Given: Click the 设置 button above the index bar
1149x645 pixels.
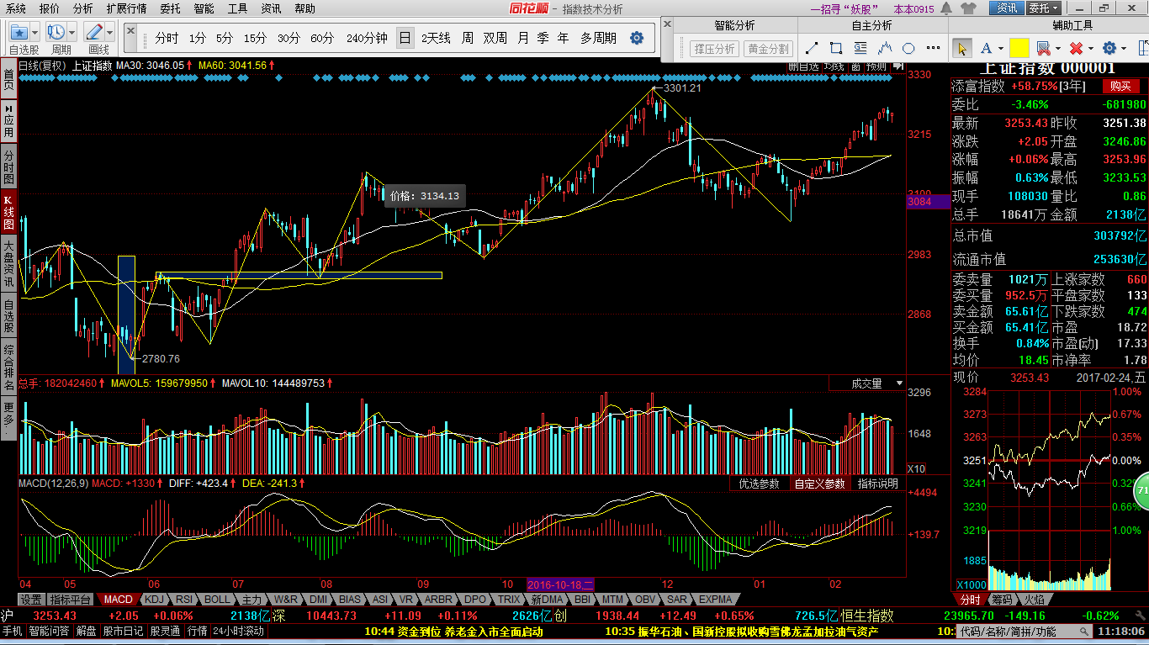Looking at the screenshot, I should coord(31,600).
